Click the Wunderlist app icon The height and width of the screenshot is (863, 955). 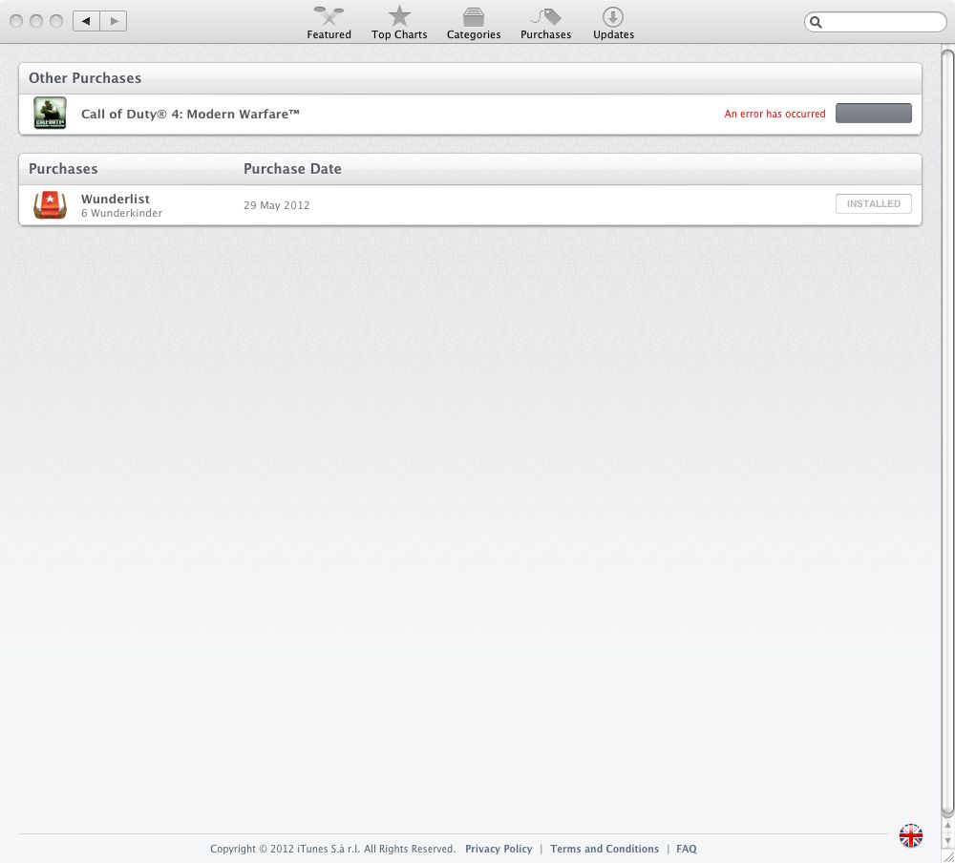[50, 204]
